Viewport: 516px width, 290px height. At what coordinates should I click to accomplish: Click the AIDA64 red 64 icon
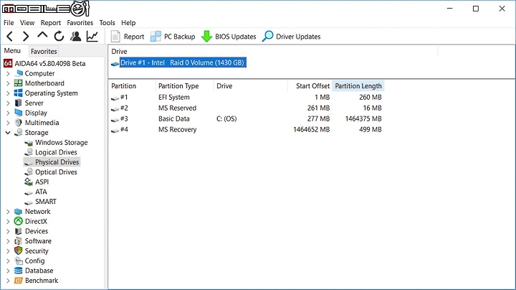(8, 63)
